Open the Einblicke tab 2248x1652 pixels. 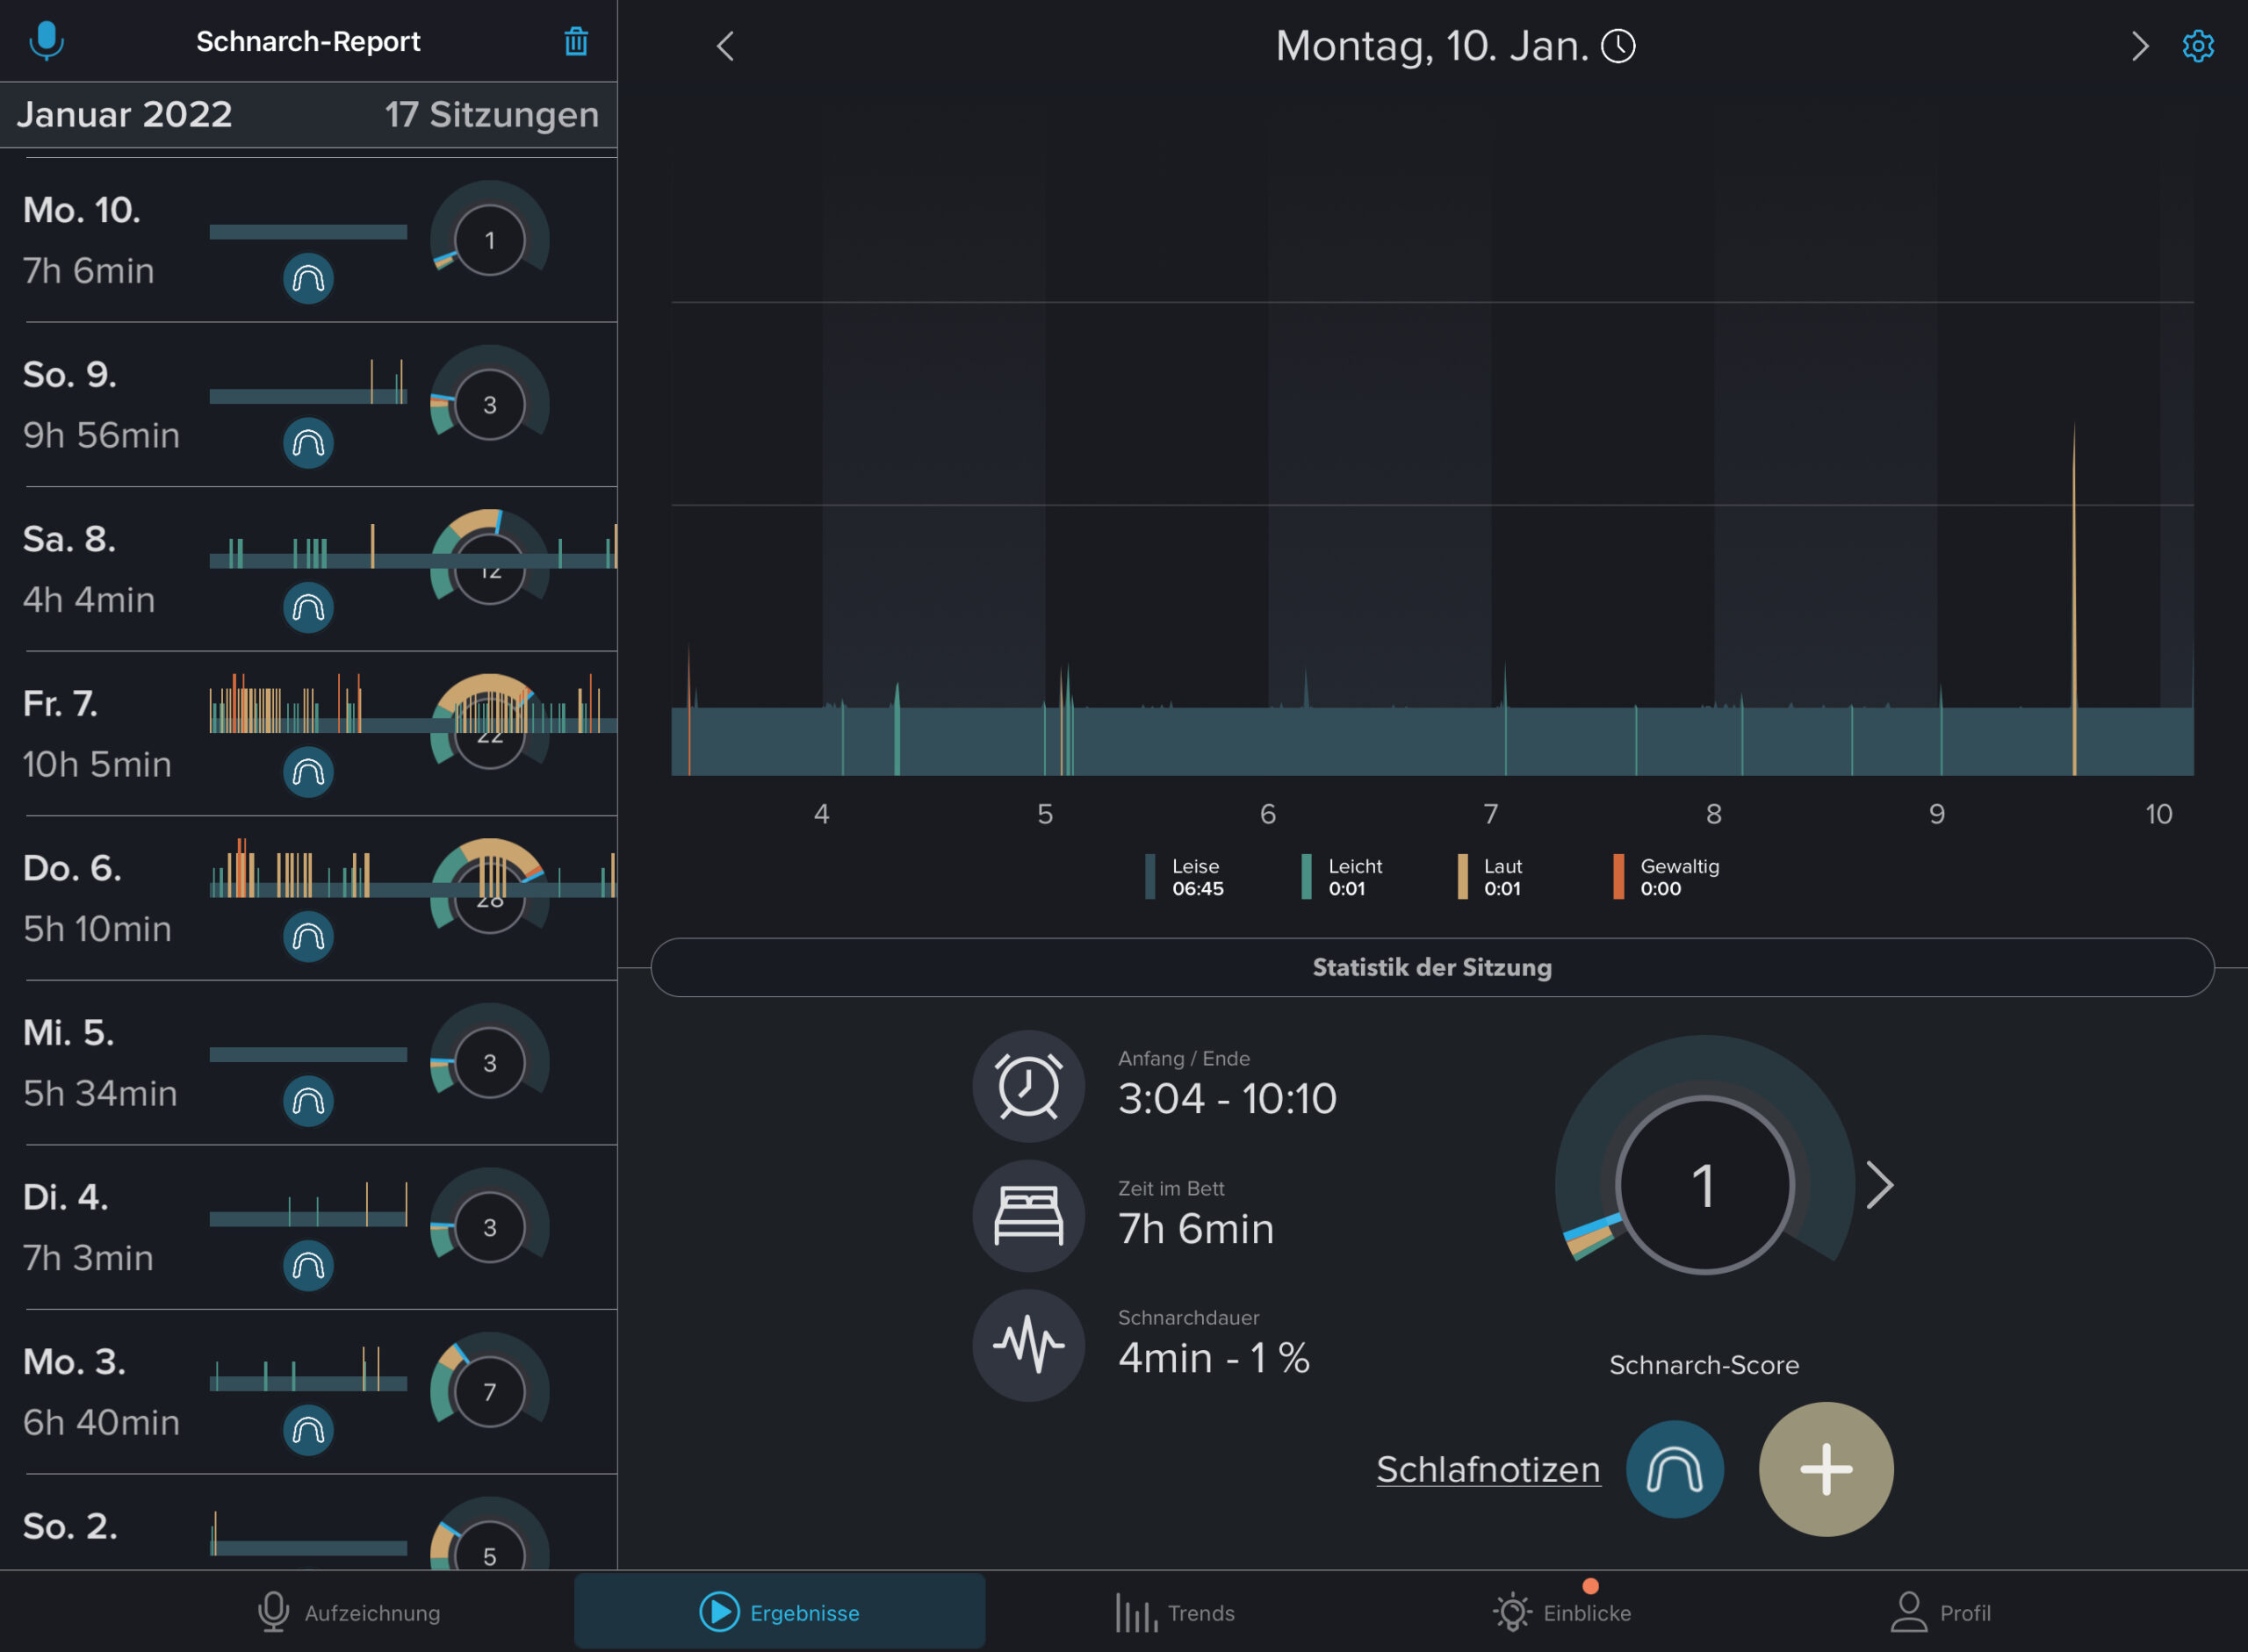(x=1561, y=1612)
